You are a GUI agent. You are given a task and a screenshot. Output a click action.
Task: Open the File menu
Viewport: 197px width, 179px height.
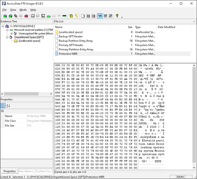coord(4,10)
